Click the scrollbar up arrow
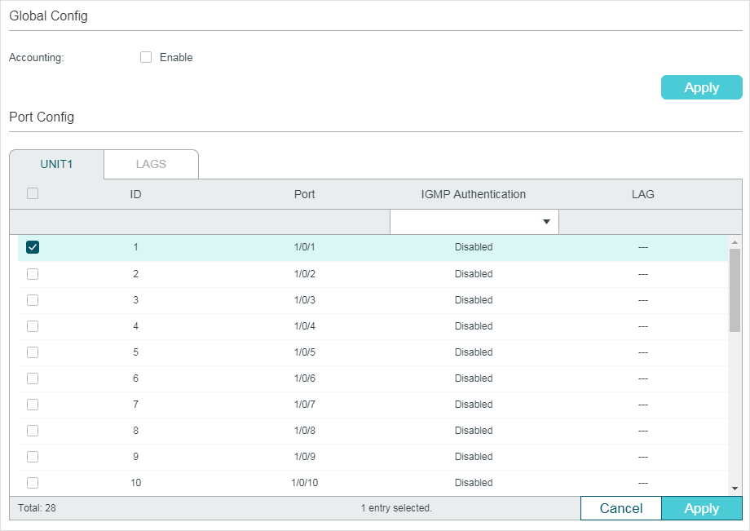 (735, 243)
